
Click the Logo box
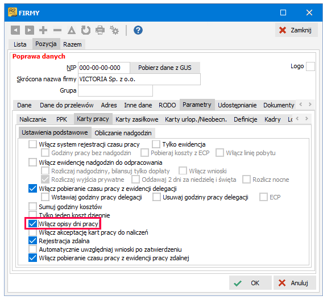point(310,66)
